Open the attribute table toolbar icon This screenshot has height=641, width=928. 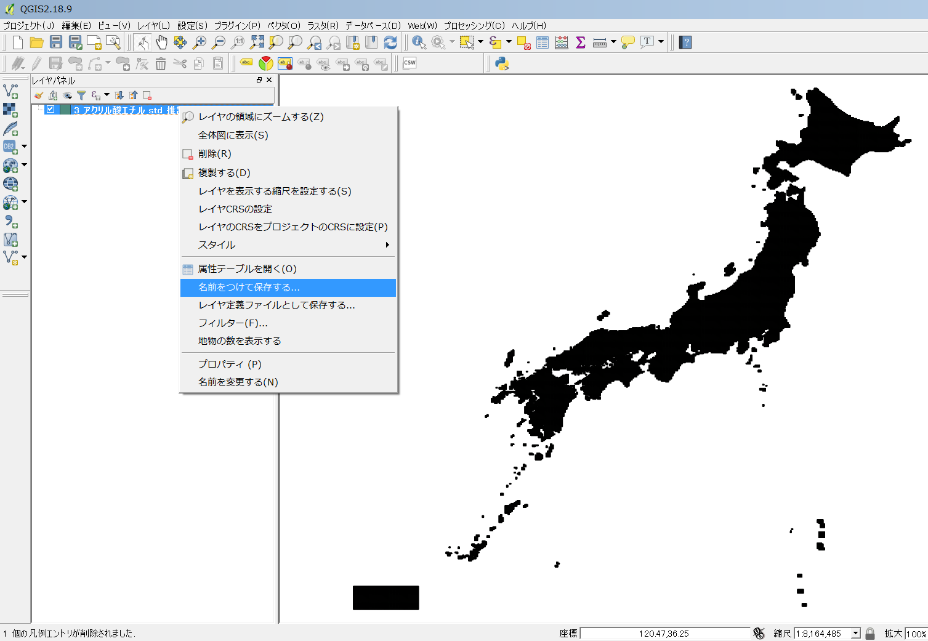tap(543, 42)
